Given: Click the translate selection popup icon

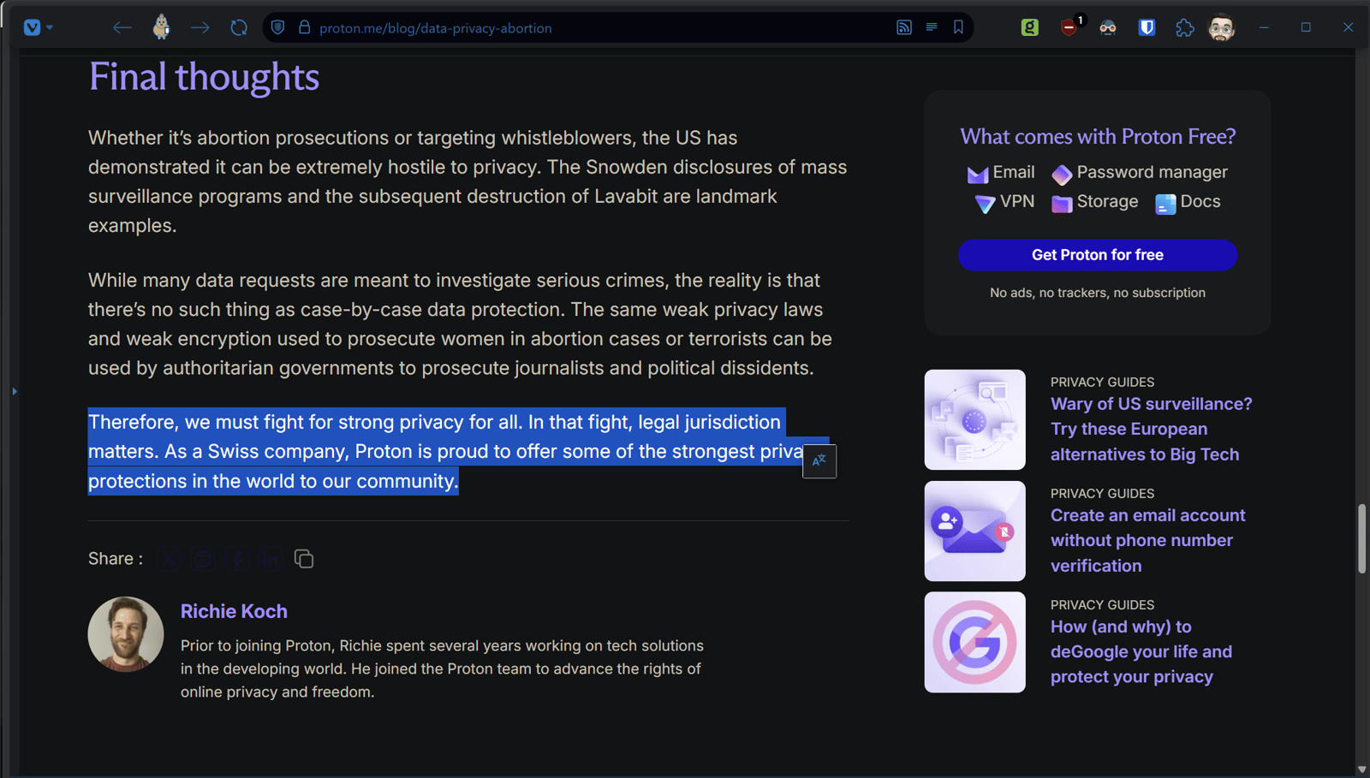Looking at the screenshot, I should [819, 461].
